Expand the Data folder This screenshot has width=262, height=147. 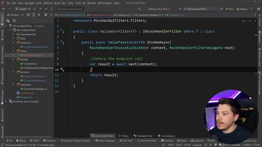coord(14,38)
